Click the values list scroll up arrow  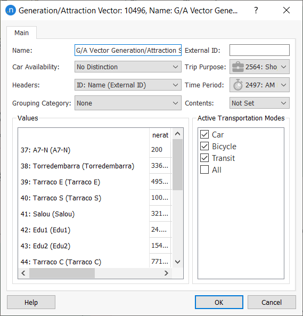point(177,134)
